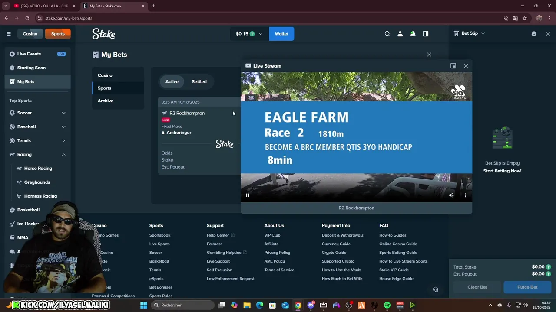Open new browser tab
The image size is (556, 312).
click(153, 6)
